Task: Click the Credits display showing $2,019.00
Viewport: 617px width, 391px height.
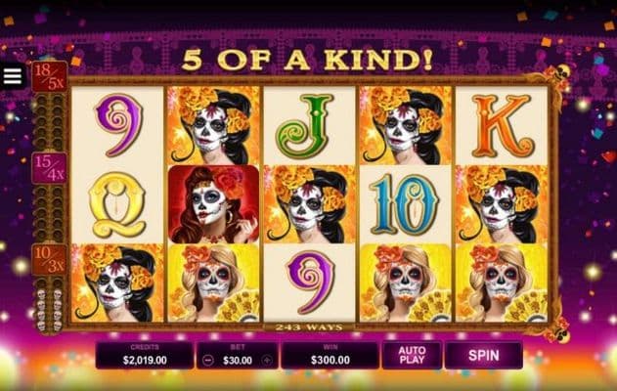Action: point(145,355)
